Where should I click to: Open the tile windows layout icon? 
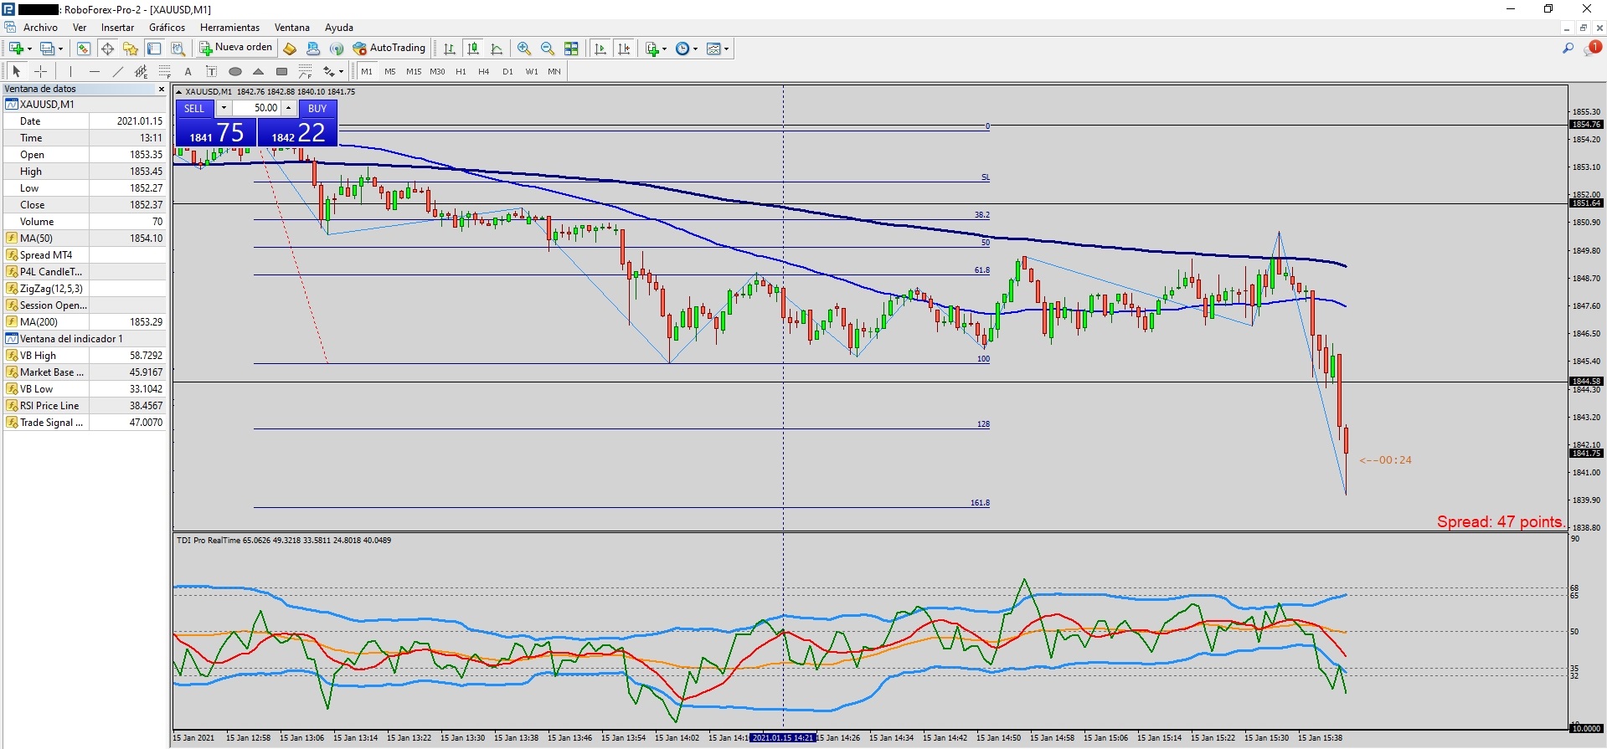pyautogui.click(x=571, y=49)
